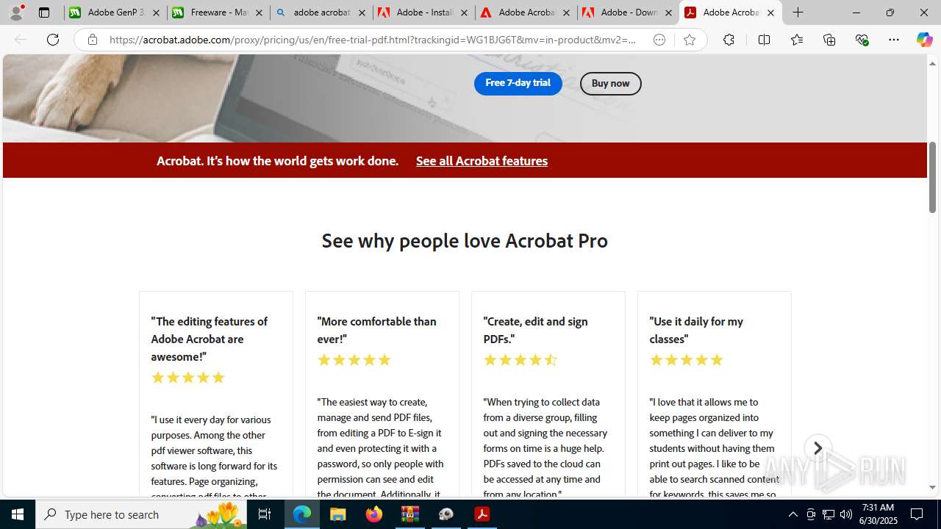This screenshot has width=941, height=529.
Task: Open File Explorer from the taskbar
Action: click(338, 514)
